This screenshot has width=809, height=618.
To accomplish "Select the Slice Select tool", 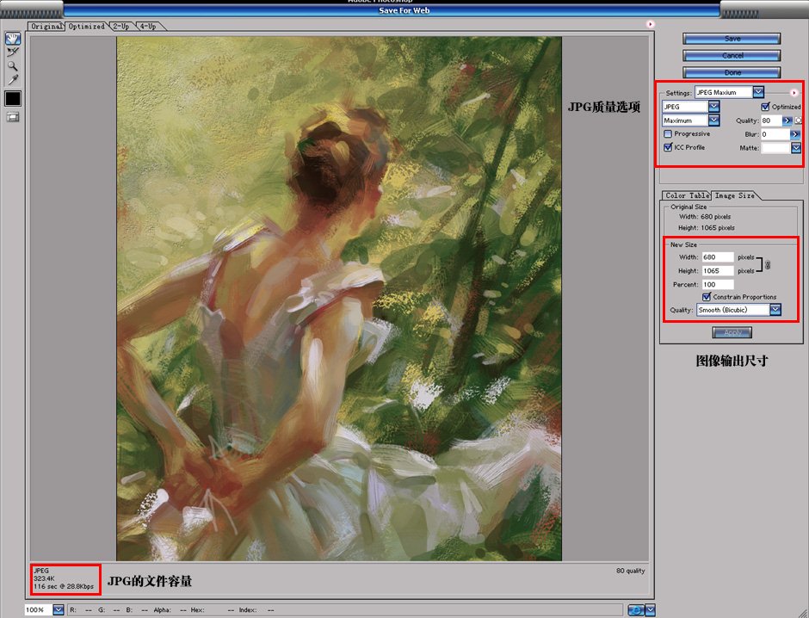I will [x=12, y=52].
